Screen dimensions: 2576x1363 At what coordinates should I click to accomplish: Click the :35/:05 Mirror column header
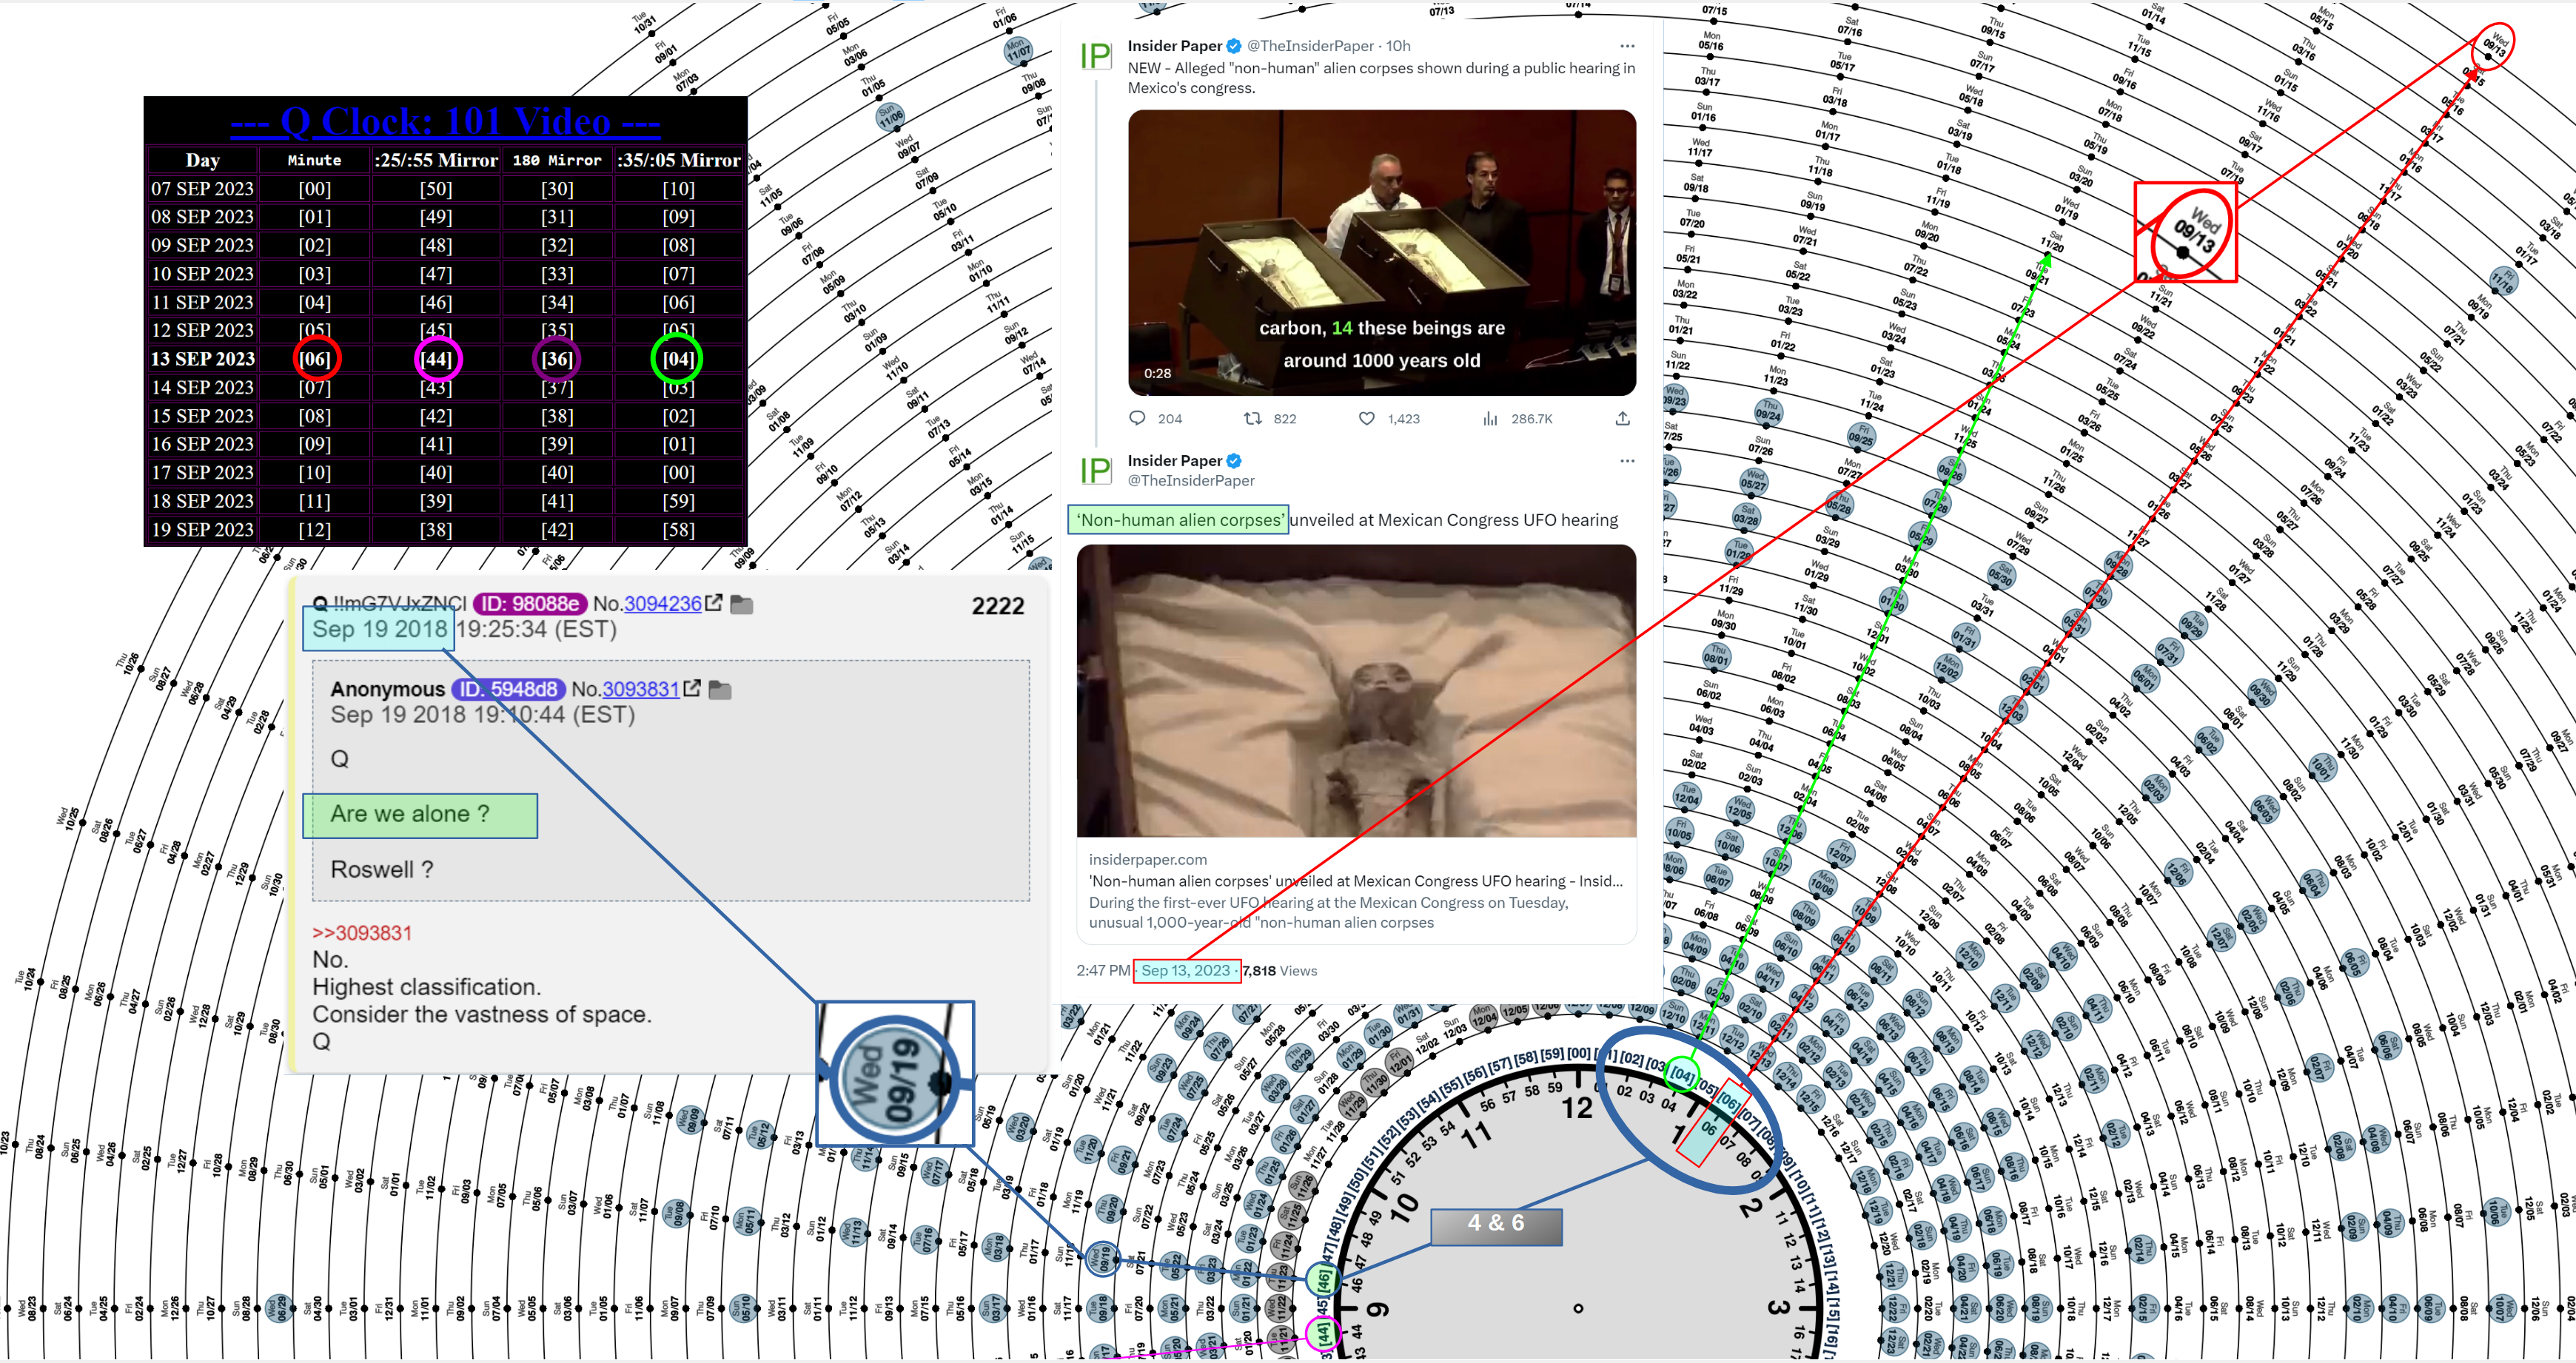coord(678,160)
